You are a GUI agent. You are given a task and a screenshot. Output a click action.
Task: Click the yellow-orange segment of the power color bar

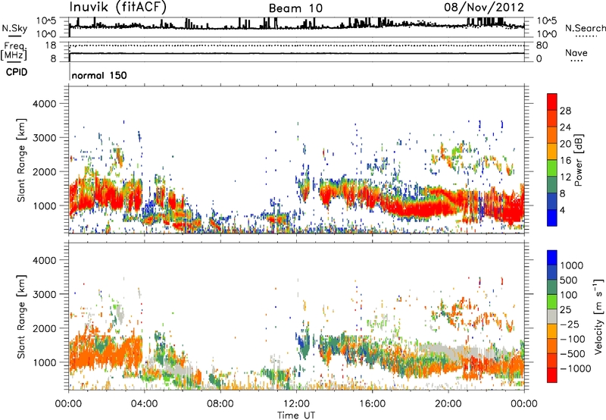[x=552, y=151]
